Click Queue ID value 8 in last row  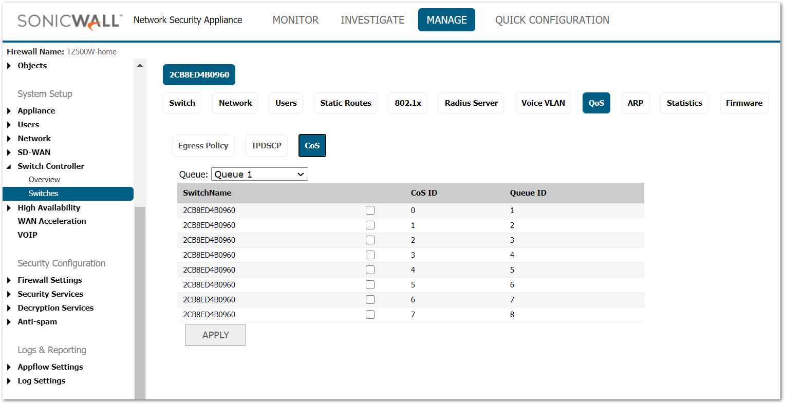pyautogui.click(x=512, y=315)
